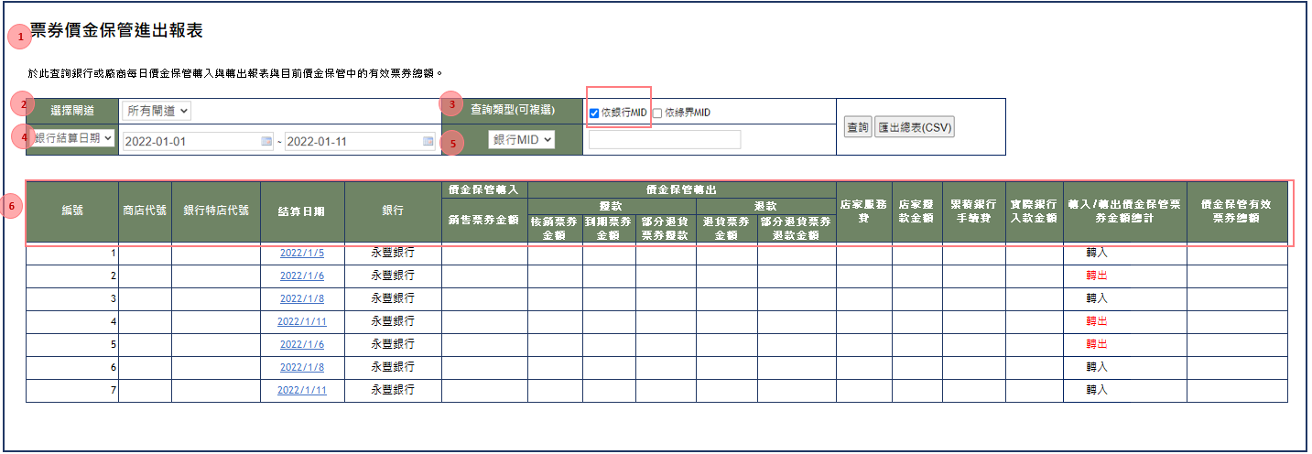
Task: Click the 票券價金保管進出報表 page title
Action: click(x=116, y=30)
